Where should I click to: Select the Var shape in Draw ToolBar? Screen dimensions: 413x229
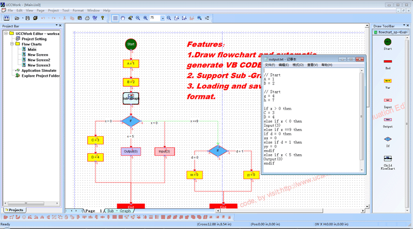coord(388,80)
